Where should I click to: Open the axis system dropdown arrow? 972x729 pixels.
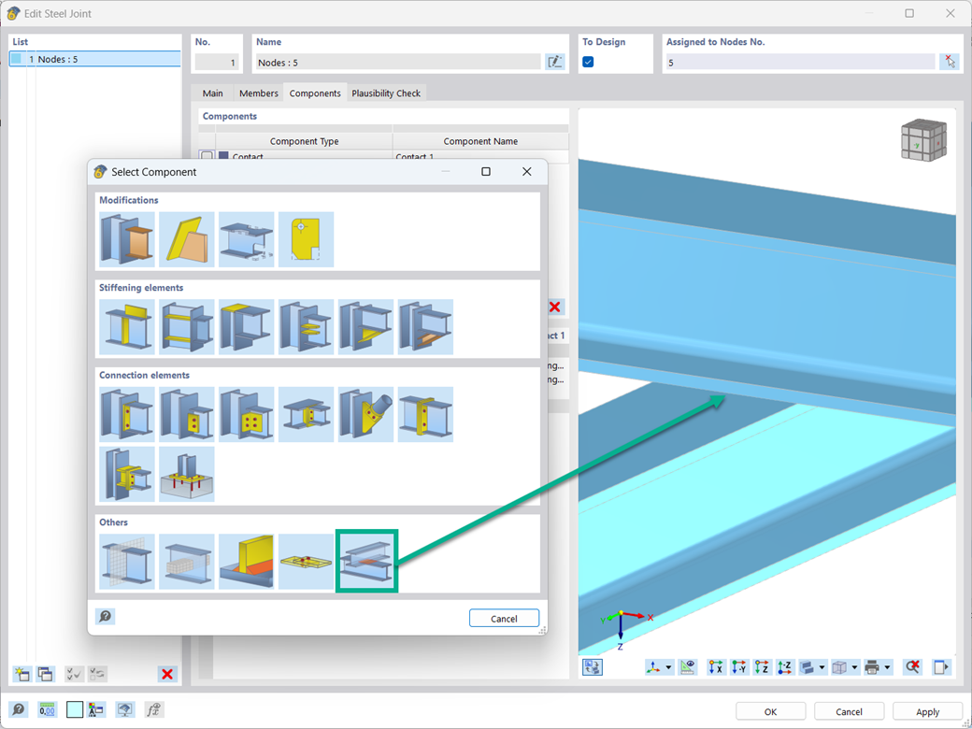pyautogui.click(x=668, y=667)
